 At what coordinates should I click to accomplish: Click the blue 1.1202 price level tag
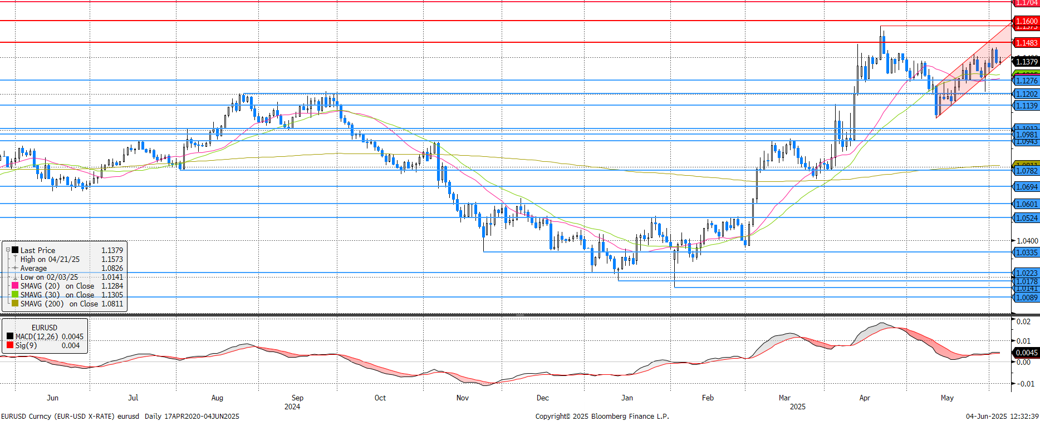pyautogui.click(x=1026, y=94)
